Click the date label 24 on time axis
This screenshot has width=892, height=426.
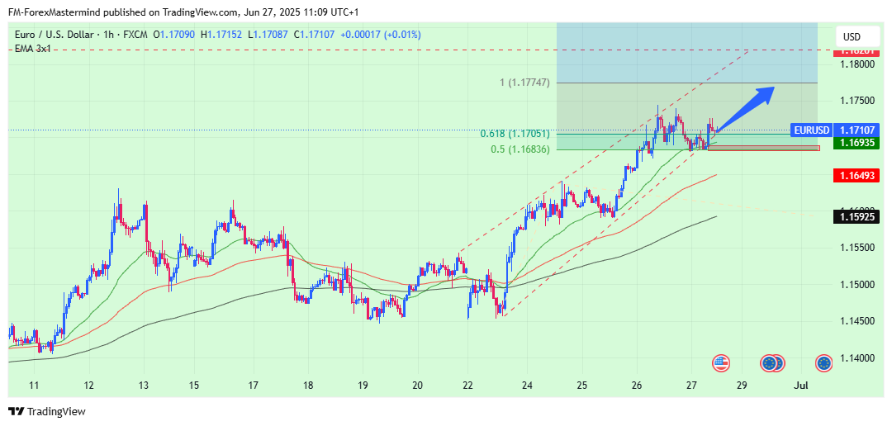(x=527, y=386)
